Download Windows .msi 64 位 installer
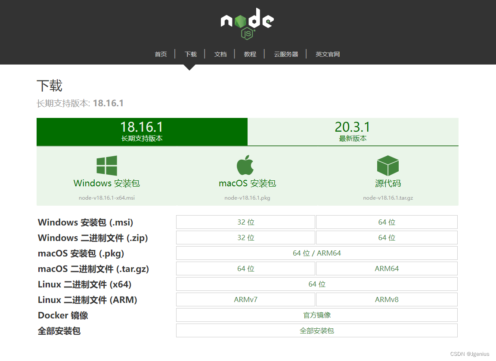Screen dimensions: 496x361 coord(387,222)
